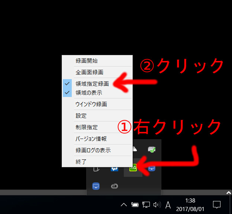Image resolution: width=232 pixels, height=214 pixels.
Task: Open the clock showing 1:38 2017/08/01
Action: click(190, 205)
